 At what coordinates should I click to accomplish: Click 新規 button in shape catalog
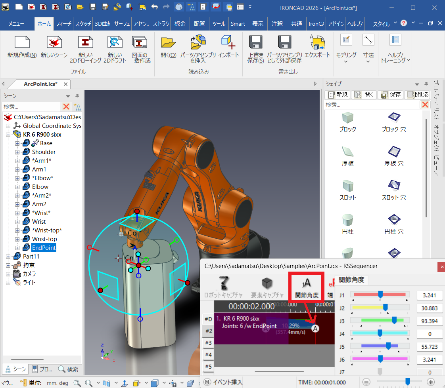[338, 95]
